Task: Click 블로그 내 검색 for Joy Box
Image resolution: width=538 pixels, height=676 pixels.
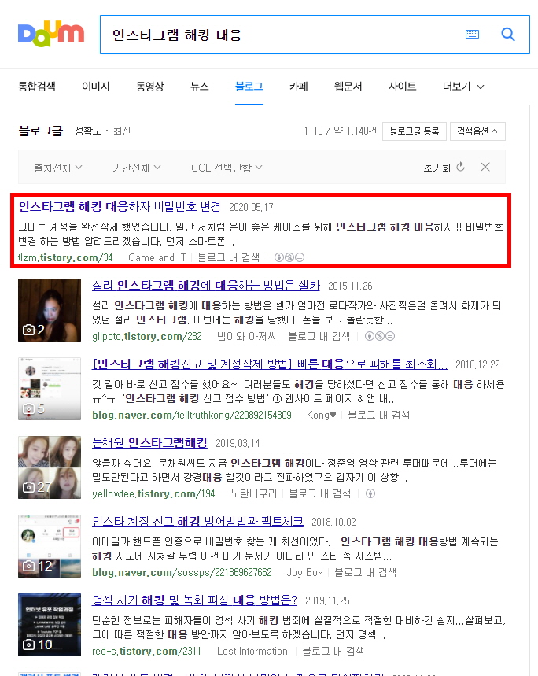Action: pos(365,573)
